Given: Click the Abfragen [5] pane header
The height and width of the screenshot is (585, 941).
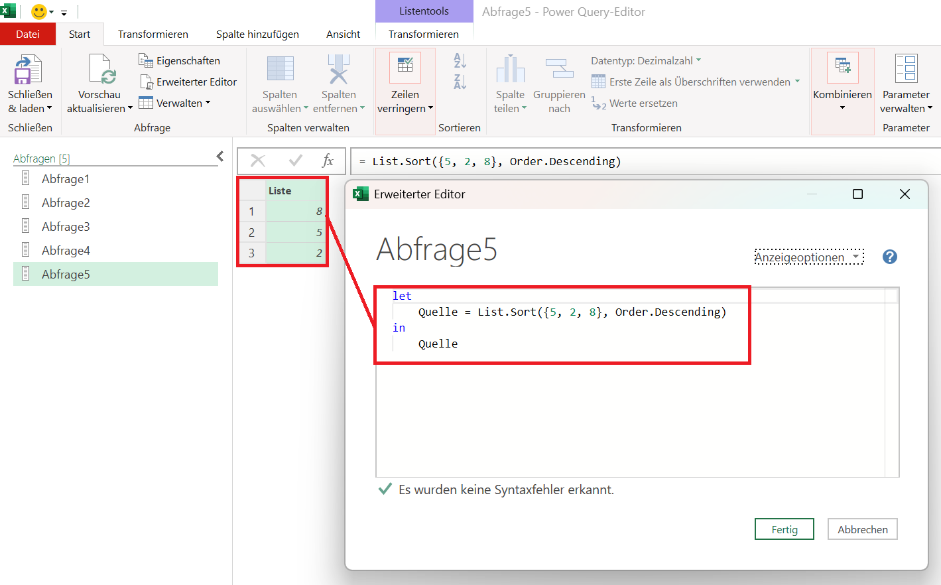Looking at the screenshot, I should [x=42, y=158].
